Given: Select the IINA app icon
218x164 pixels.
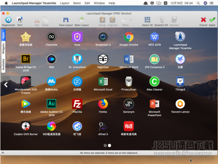Looking at the screenshot, I should click(52, 59).
